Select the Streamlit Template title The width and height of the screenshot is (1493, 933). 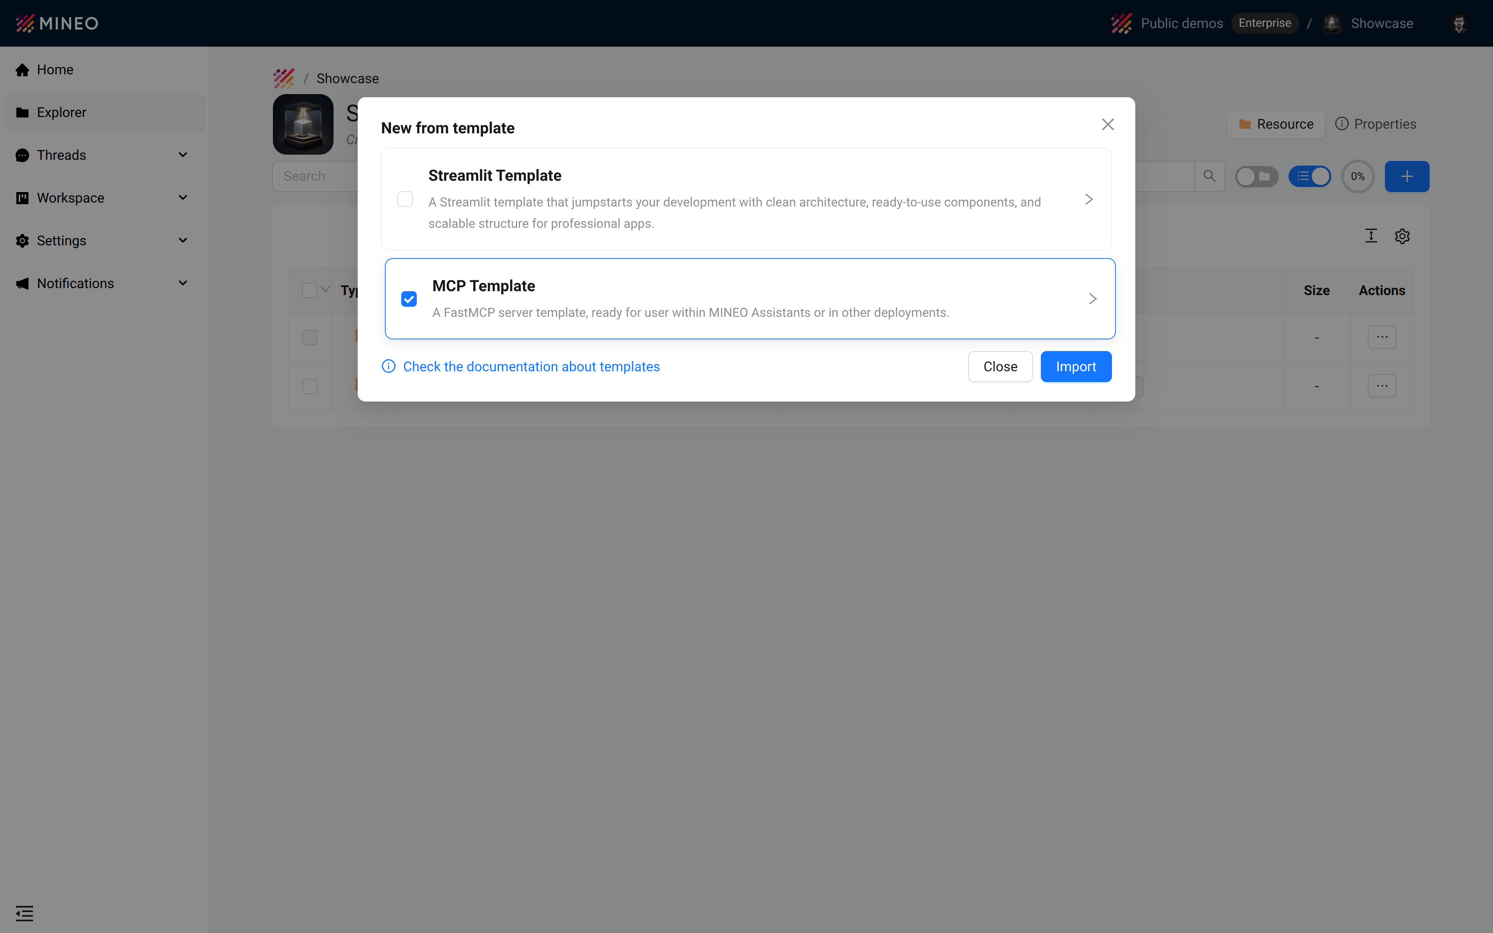click(x=495, y=175)
